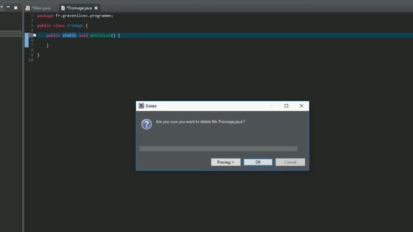Maximize the left panel view
Screen dimensions: 413x232
point(15,8)
